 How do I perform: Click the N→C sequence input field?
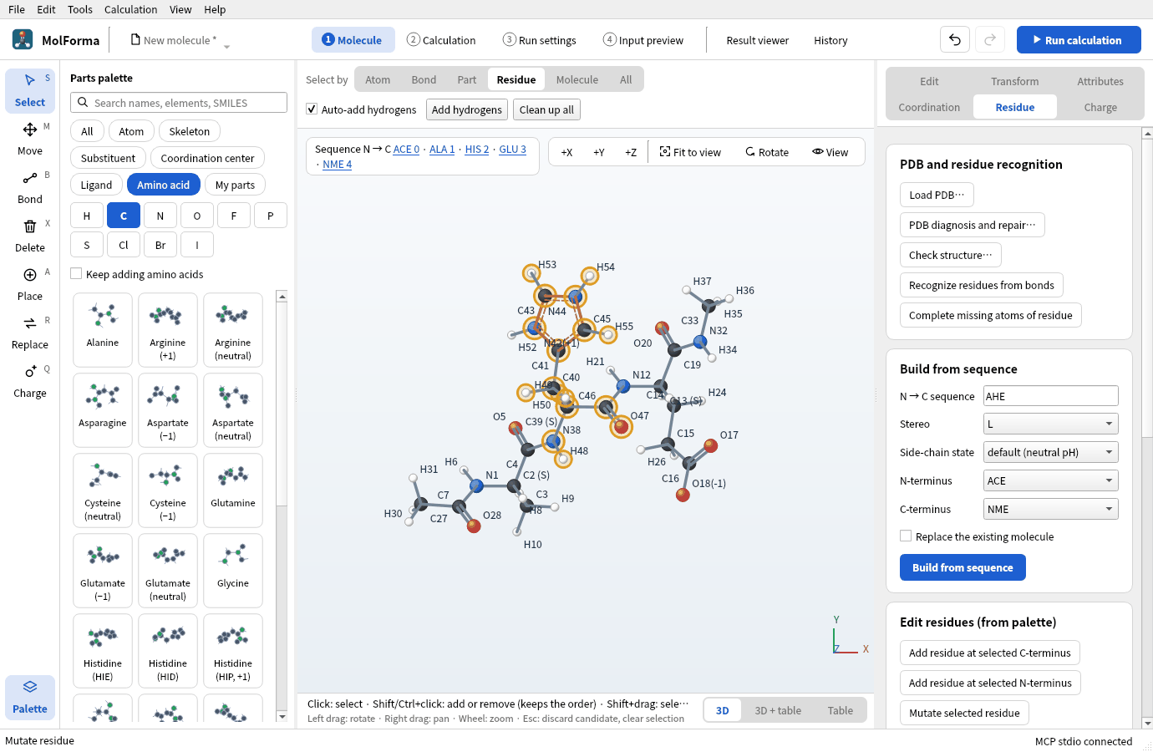(x=1051, y=396)
